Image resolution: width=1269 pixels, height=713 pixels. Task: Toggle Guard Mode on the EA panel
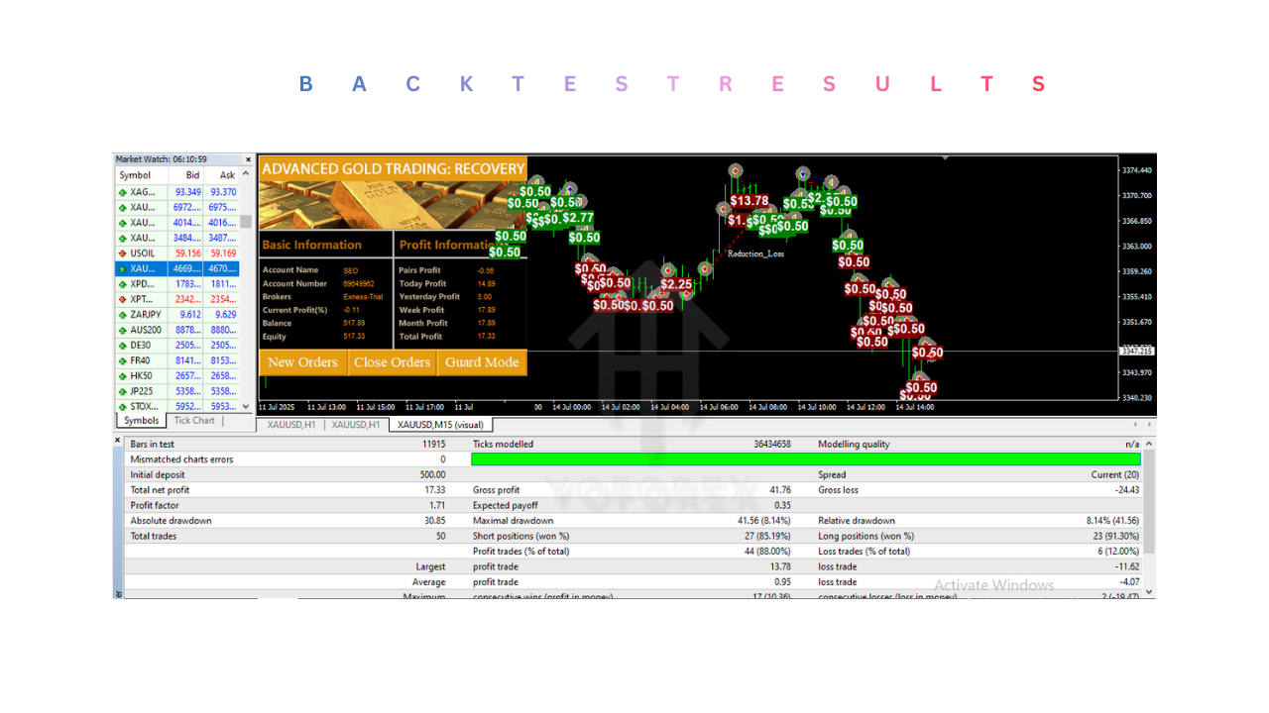tap(482, 363)
